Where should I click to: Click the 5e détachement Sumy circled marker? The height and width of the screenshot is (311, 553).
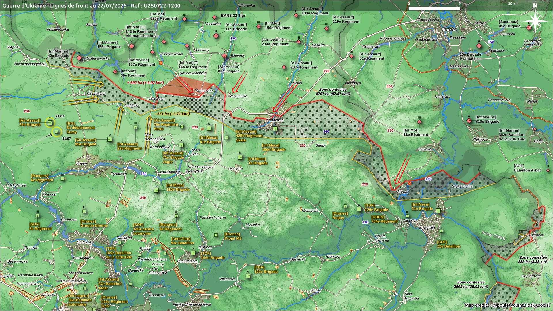tap(57, 132)
